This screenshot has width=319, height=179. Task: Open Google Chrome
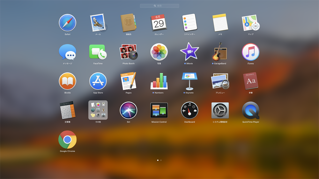(67, 140)
